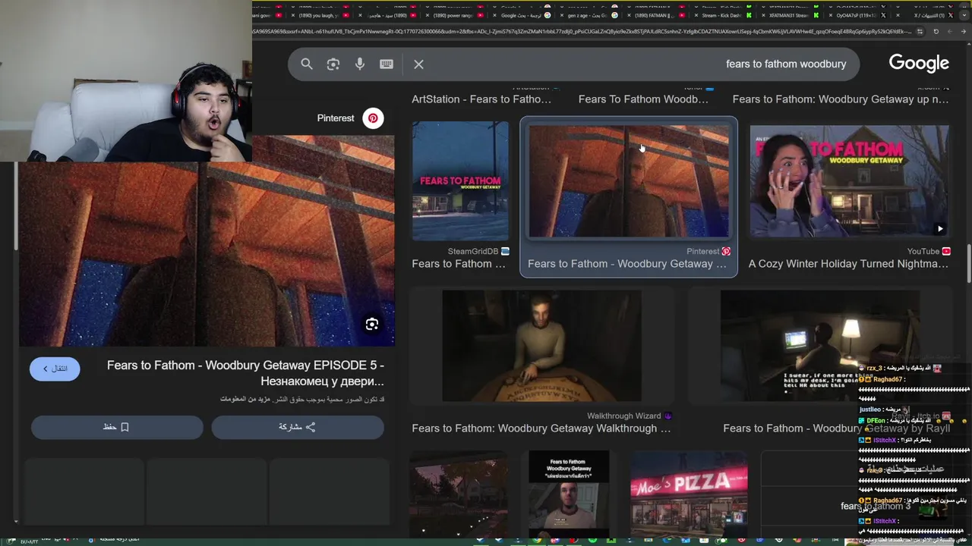Switch to the 'XFATMAN31 Stream' browser tab
Screen dimensions: 972x546
click(788, 15)
